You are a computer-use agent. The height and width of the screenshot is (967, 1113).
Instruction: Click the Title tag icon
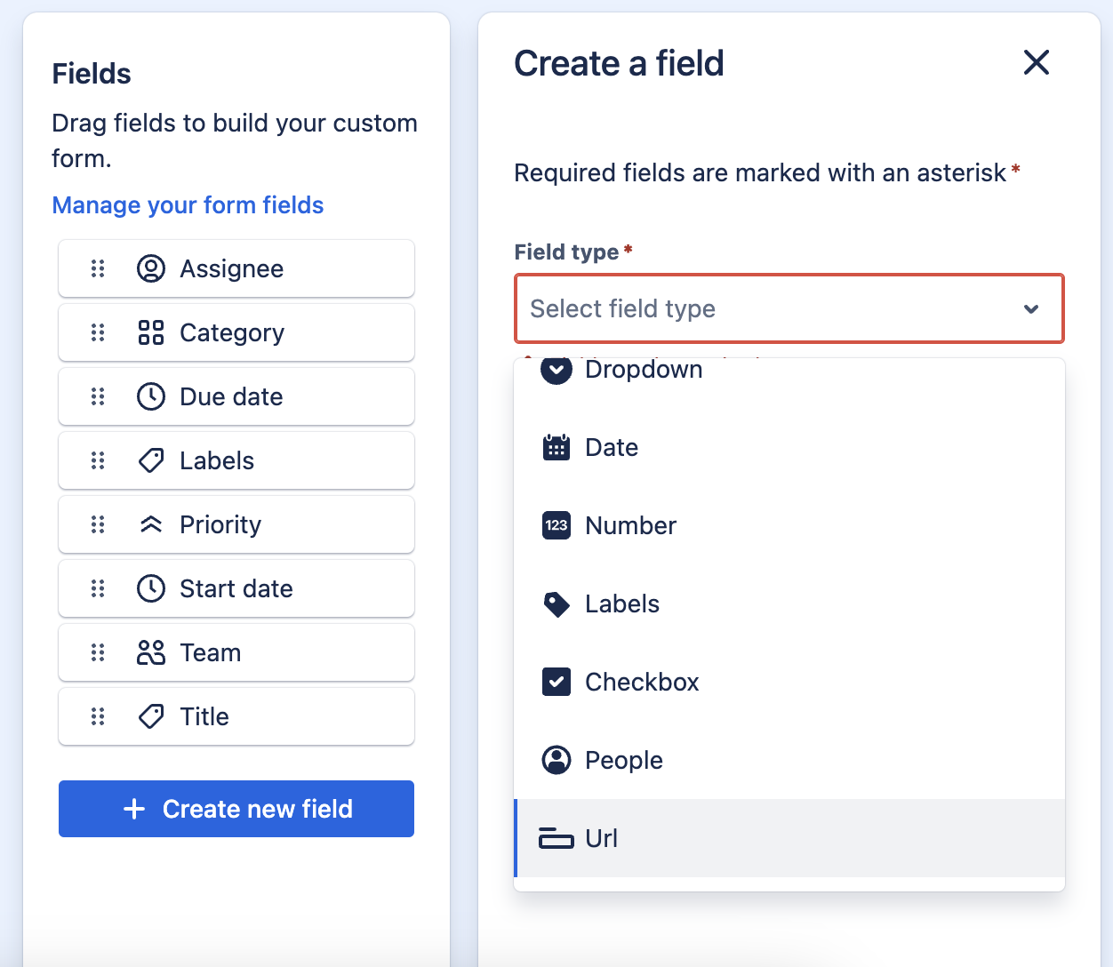(151, 716)
